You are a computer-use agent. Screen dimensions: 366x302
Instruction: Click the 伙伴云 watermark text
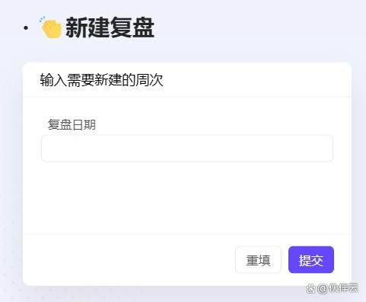click(343, 288)
